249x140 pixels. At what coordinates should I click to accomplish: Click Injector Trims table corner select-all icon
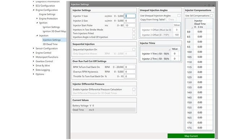click(169, 49)
